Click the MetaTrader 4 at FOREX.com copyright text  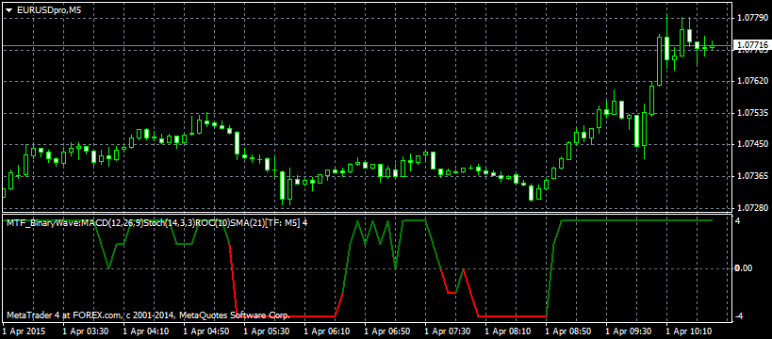tap(147, 315)
